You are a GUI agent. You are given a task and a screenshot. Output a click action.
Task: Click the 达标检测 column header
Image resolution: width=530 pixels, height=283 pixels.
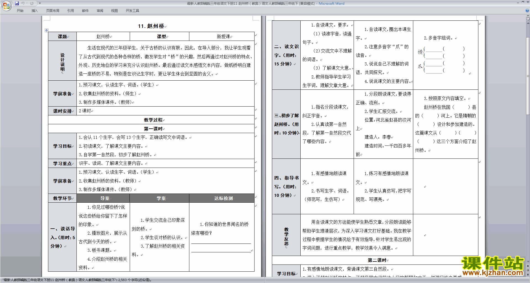tap(222, 198)
